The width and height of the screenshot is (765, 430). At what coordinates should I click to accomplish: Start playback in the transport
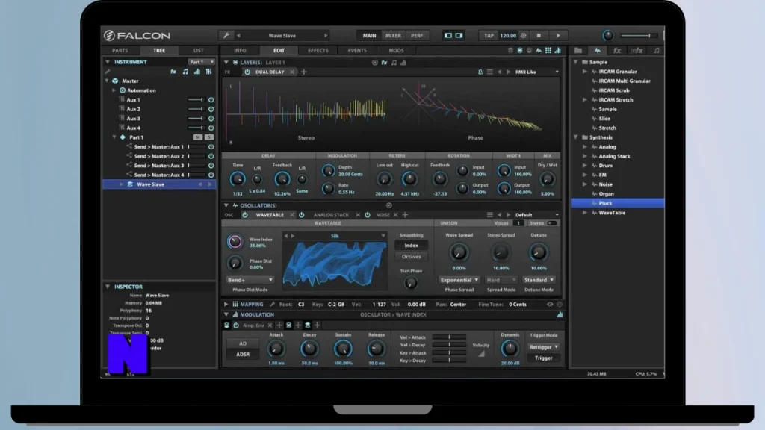tap(558, 35)
